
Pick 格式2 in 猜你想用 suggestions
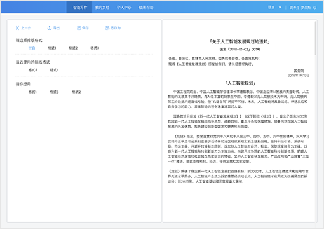click(x=76, y=92)
